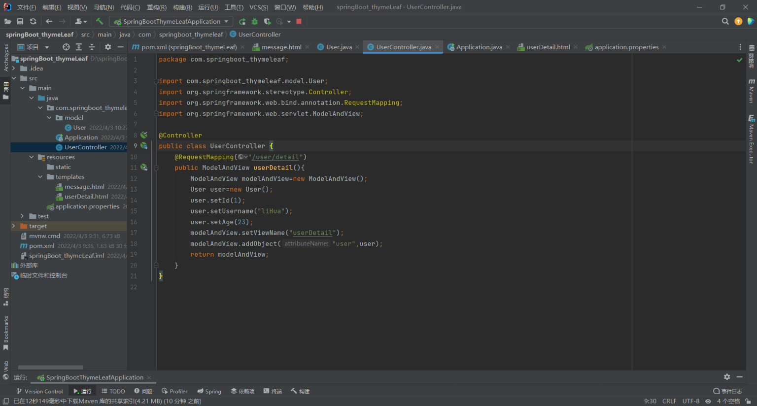Open Maven side panel
This screenshot has width=757, height=406.
(x=751, y=91)
